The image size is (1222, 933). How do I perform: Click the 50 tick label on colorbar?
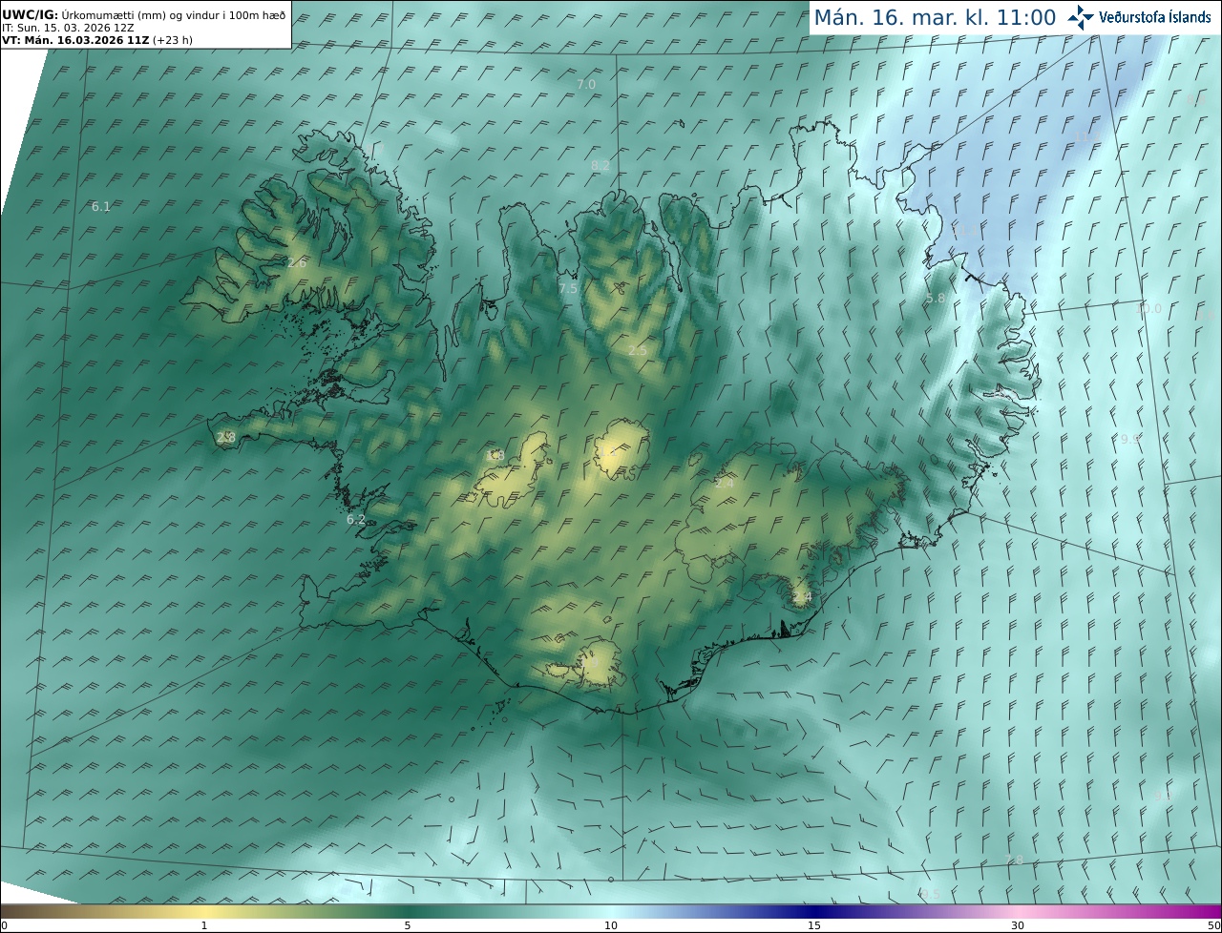[1214, 925]
